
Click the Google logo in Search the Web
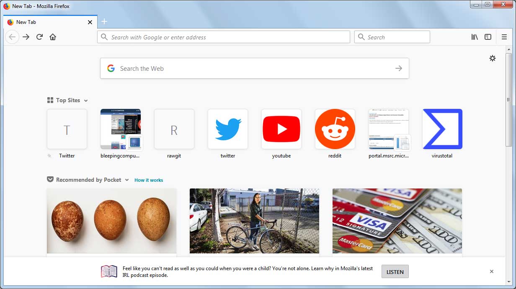click(111, 68)
